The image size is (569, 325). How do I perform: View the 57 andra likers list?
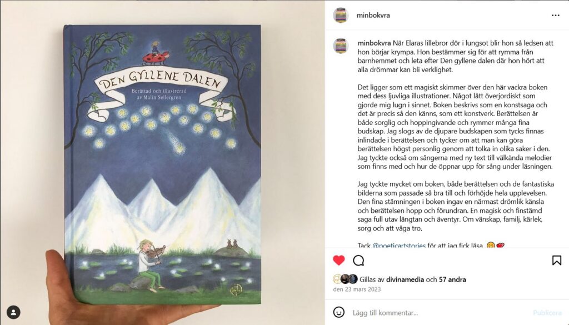click(x=452, y=279)
